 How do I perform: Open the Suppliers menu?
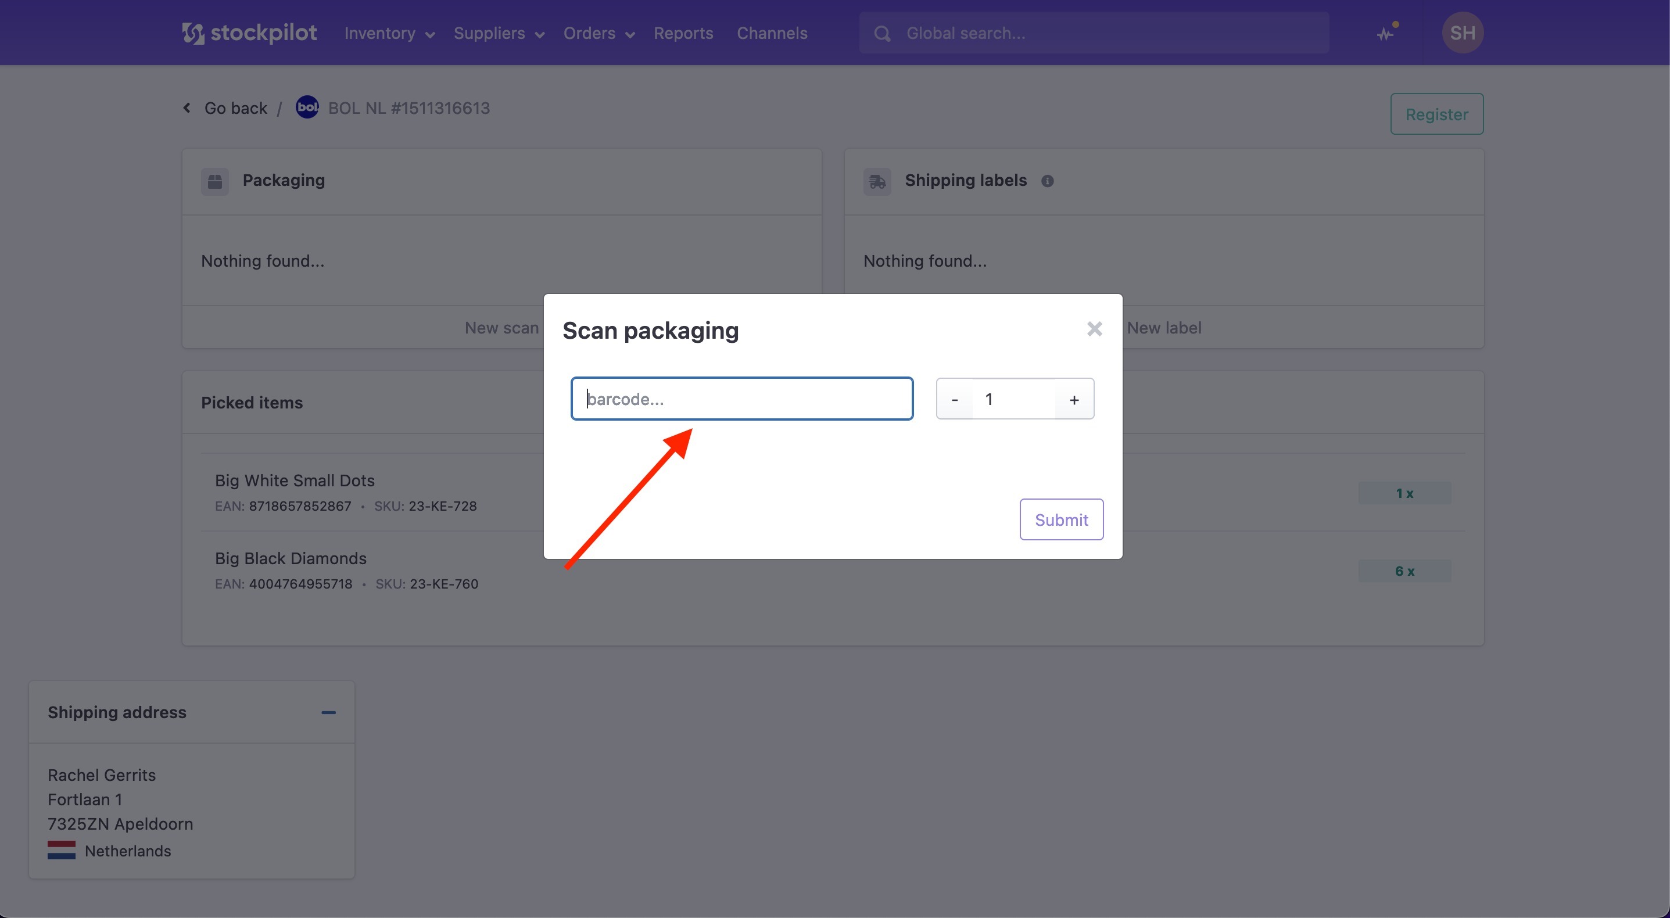tap(499, 33)
